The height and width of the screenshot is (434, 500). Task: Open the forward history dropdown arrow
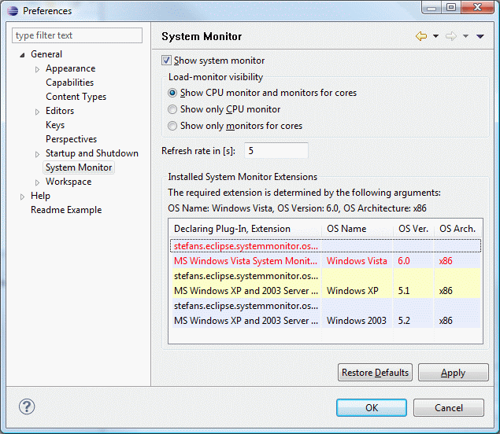(x=465, y=36)
